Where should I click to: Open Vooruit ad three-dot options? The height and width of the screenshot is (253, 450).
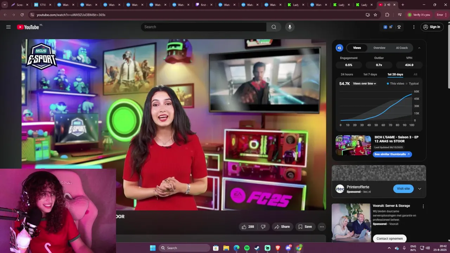(423, 206)
